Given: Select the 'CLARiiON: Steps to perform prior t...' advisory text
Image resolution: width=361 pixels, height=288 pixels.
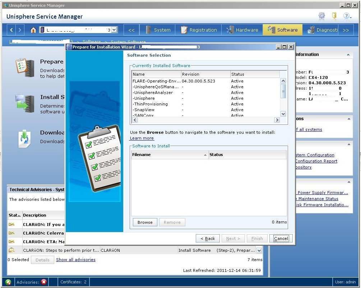Looking at the screenshot, I should [61, 250].
